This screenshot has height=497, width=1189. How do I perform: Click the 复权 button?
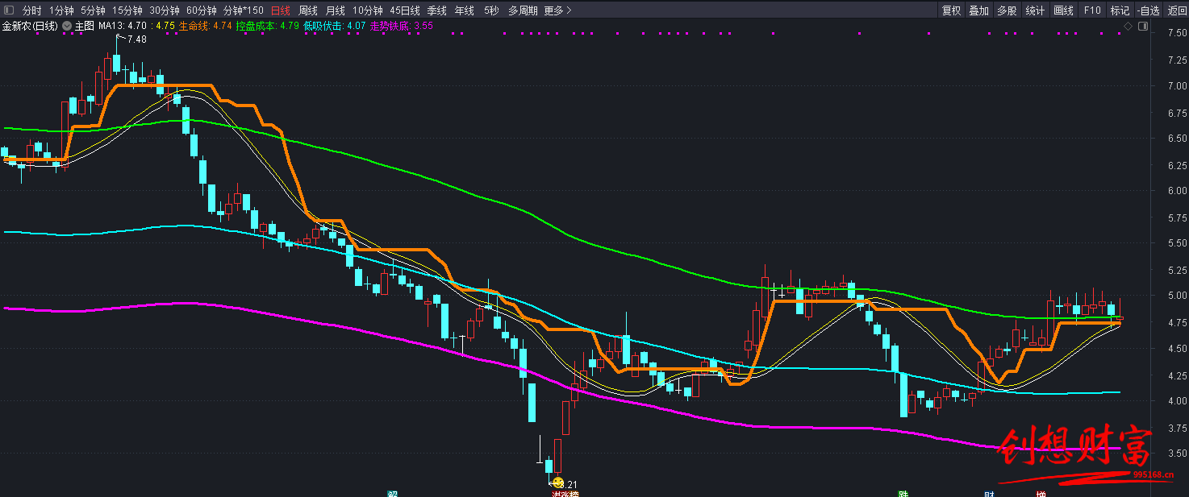pyautogui.click(x=952, y=10)
